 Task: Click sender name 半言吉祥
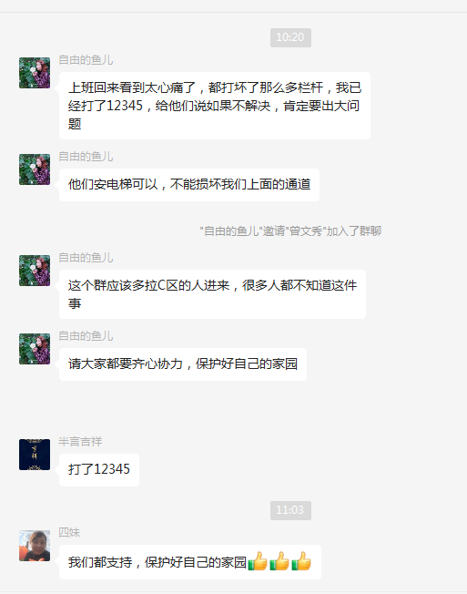pyautogui.click(x=80, y=441)
